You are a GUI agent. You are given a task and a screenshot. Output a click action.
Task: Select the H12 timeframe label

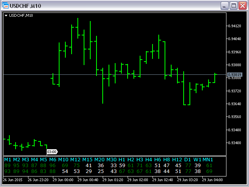[177, 159]
